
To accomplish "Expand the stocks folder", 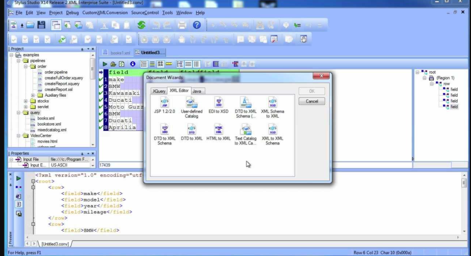I will 26,101.
